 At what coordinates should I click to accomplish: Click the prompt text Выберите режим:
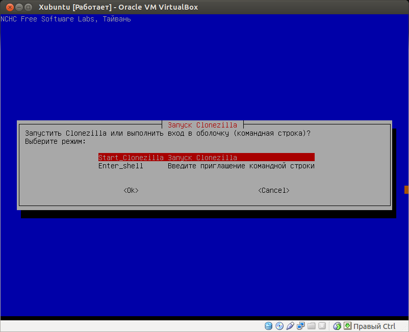(x=55, y=142)
